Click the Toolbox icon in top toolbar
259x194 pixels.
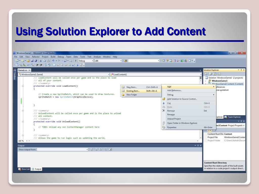click(x=178, y=61)
